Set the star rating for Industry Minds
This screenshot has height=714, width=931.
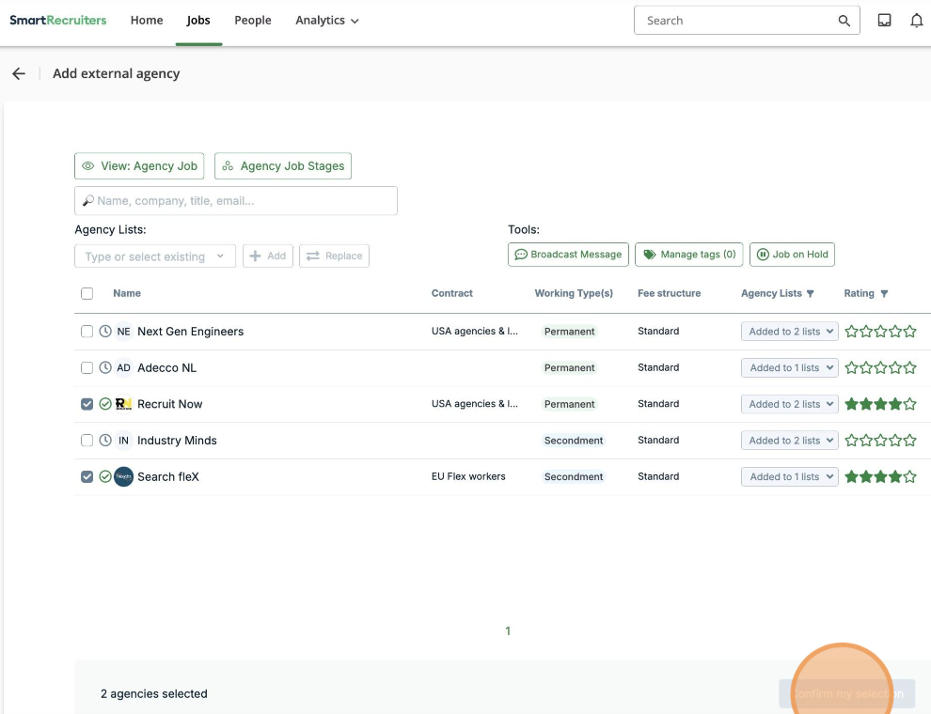pyautogui.click(x=880, y=440)
